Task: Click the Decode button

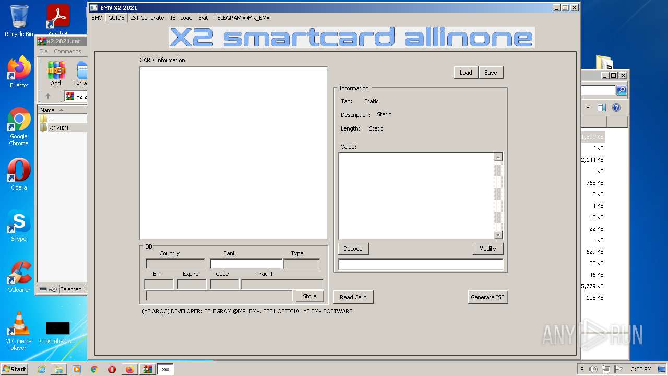Action: (x=353, y=249)
